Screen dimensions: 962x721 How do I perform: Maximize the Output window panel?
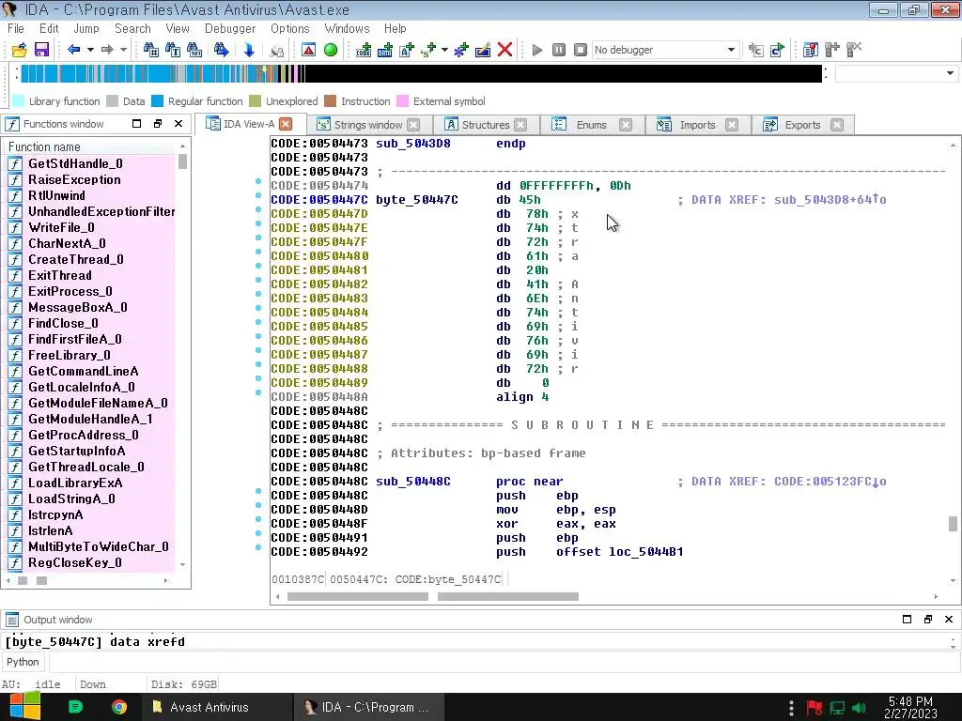click(x=907, y=620)
